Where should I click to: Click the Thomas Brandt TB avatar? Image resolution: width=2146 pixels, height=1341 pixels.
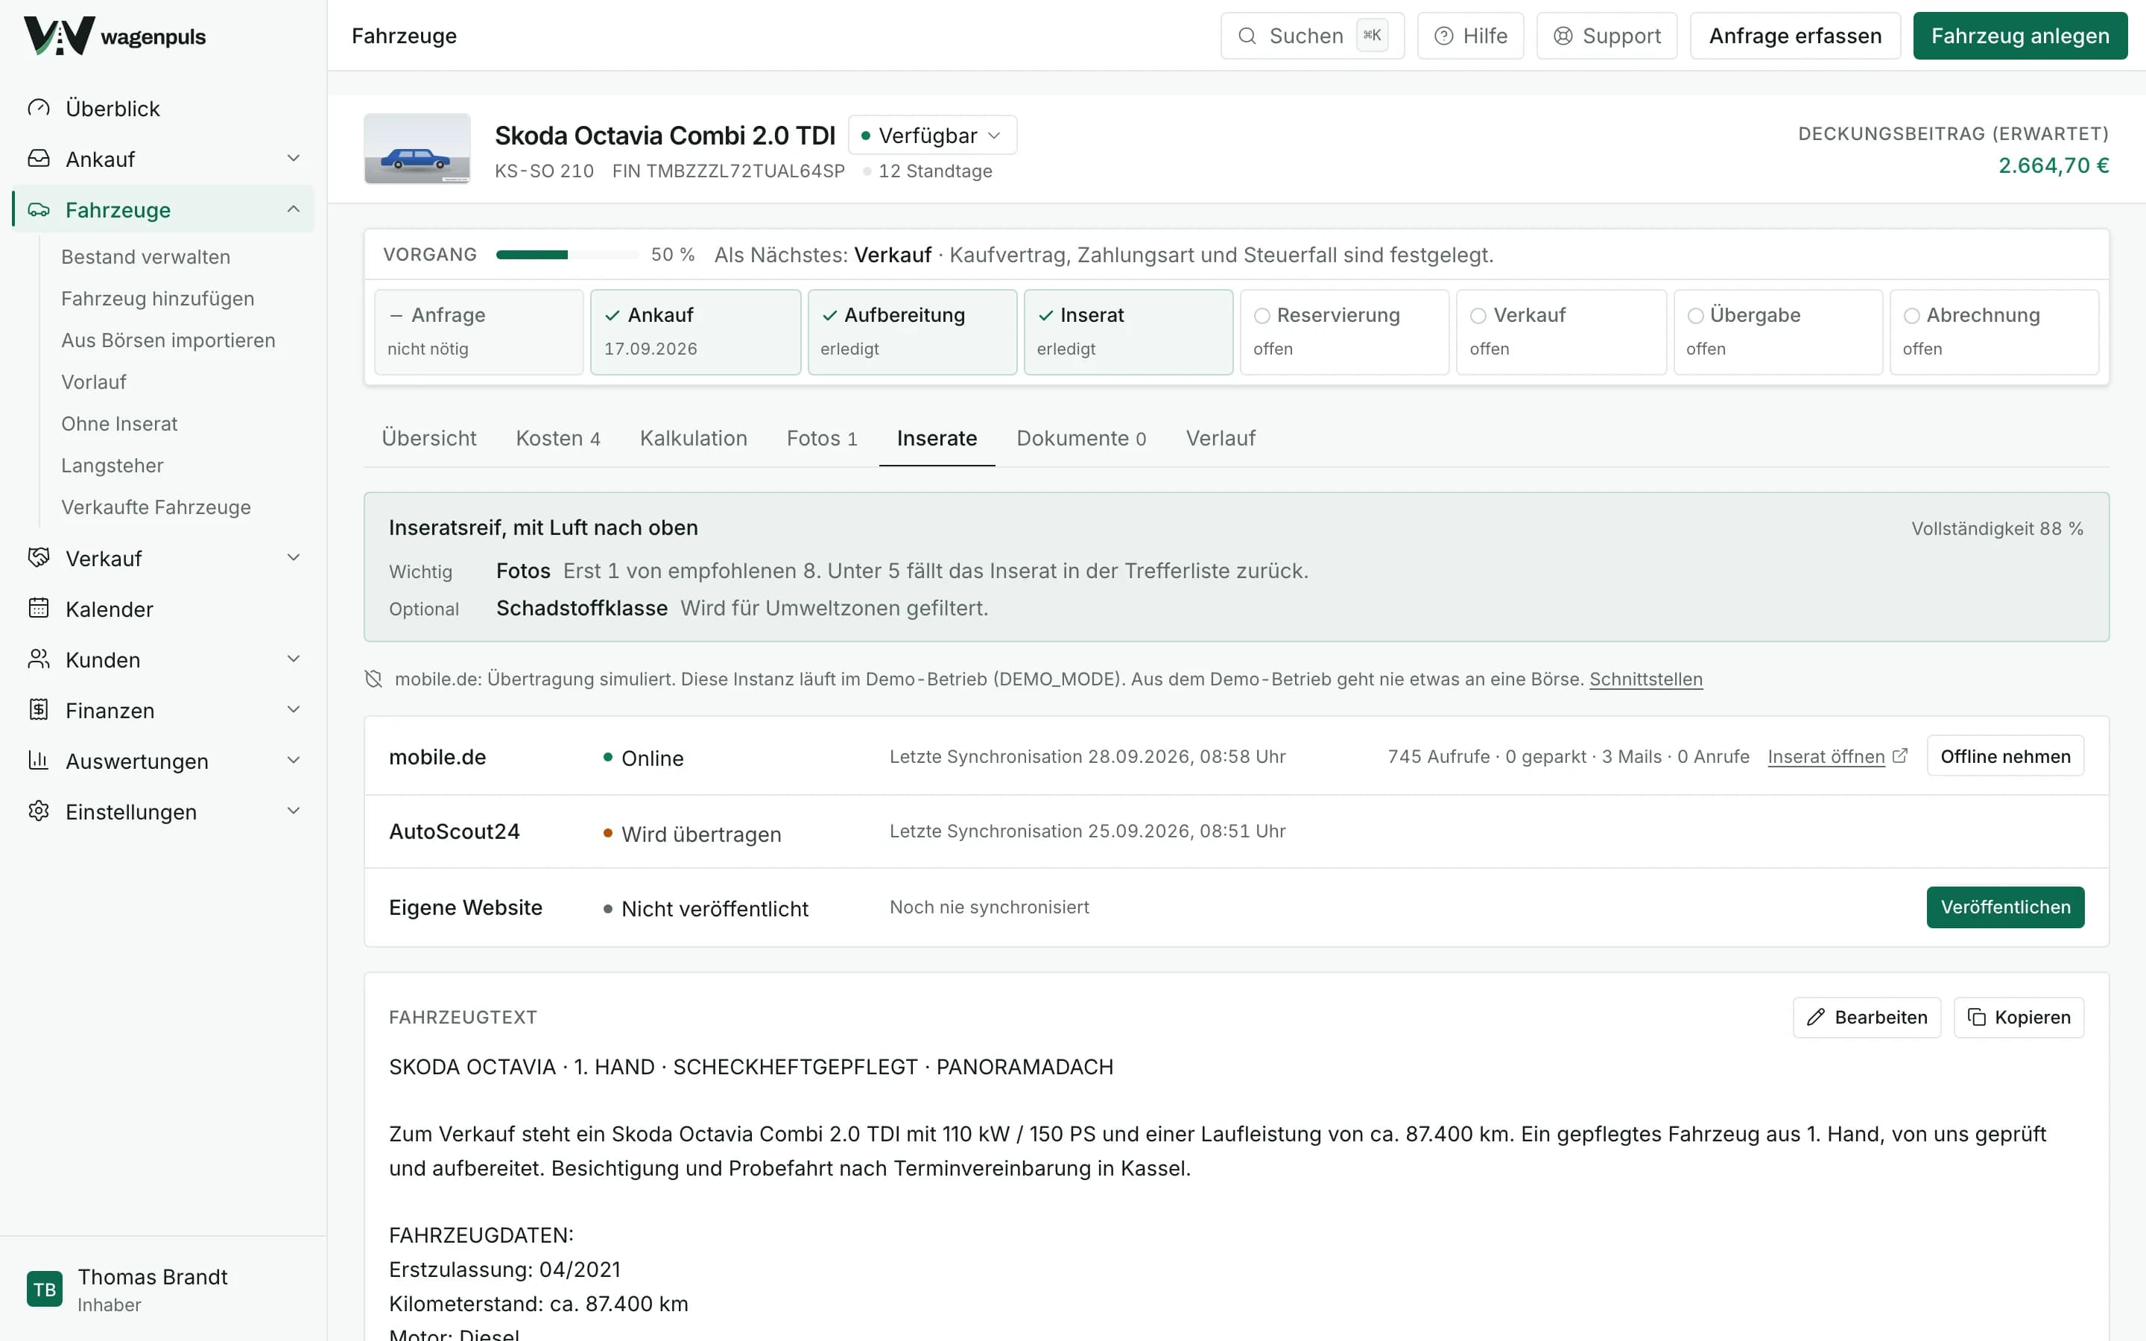pyautogui.click(x=45, y=1289)
